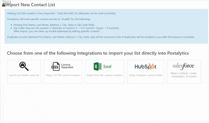Click 'Maps Excel file column headers' text
209x123 pixels.
point(105,75)
